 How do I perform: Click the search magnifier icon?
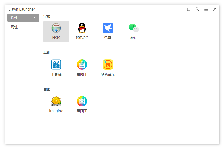click(x=197, y=9)
